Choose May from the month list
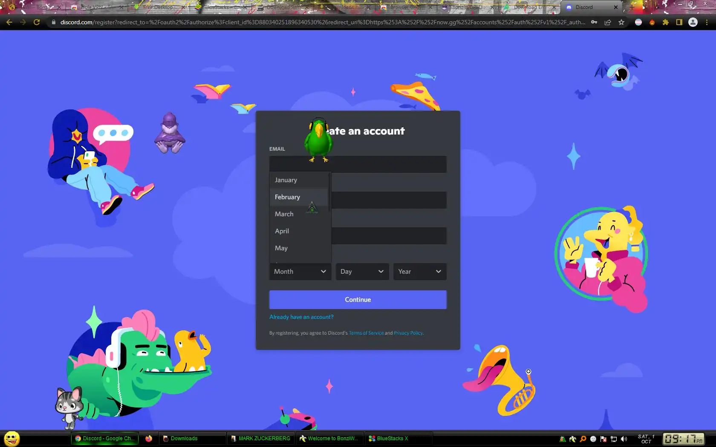Image resolution: width=716 pixels, height=447 pixels. pos(299,248)
